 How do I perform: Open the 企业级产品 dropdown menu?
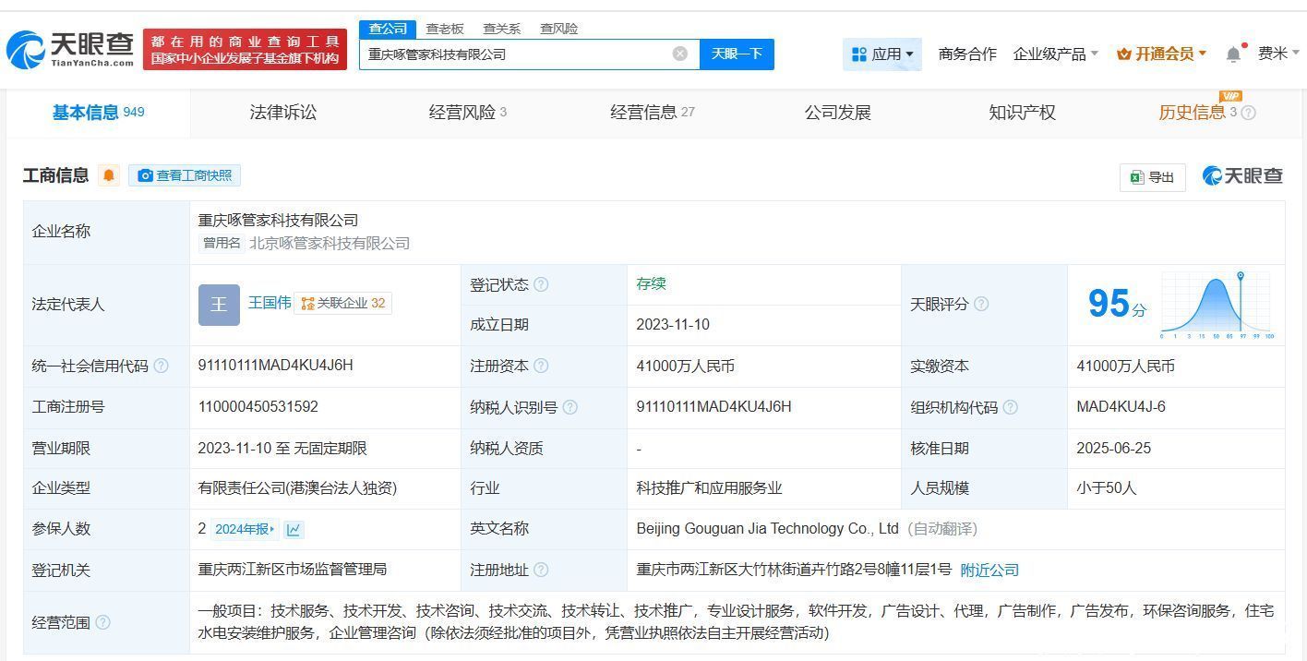click(x=1055, y=54)
